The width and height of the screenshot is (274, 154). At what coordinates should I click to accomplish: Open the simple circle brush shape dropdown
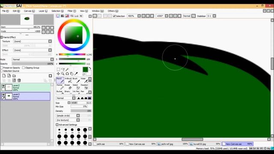click(78, 115)
